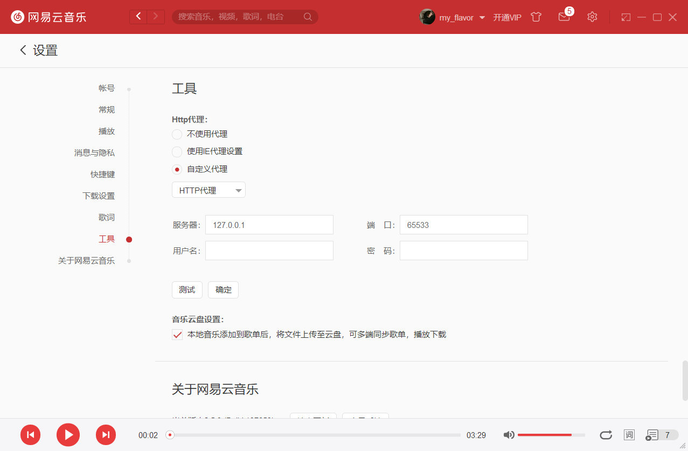Viewport: 688px width, 451px height.
Task: Toggle cloud disk upload checkbox
Action: click(x=177, y=335)
